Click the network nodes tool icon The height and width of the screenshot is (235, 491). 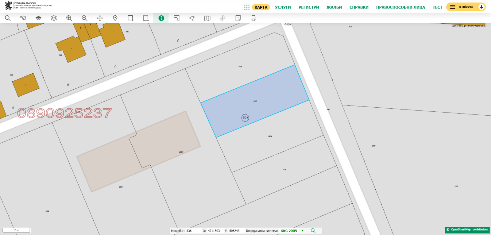coord(23,18)
